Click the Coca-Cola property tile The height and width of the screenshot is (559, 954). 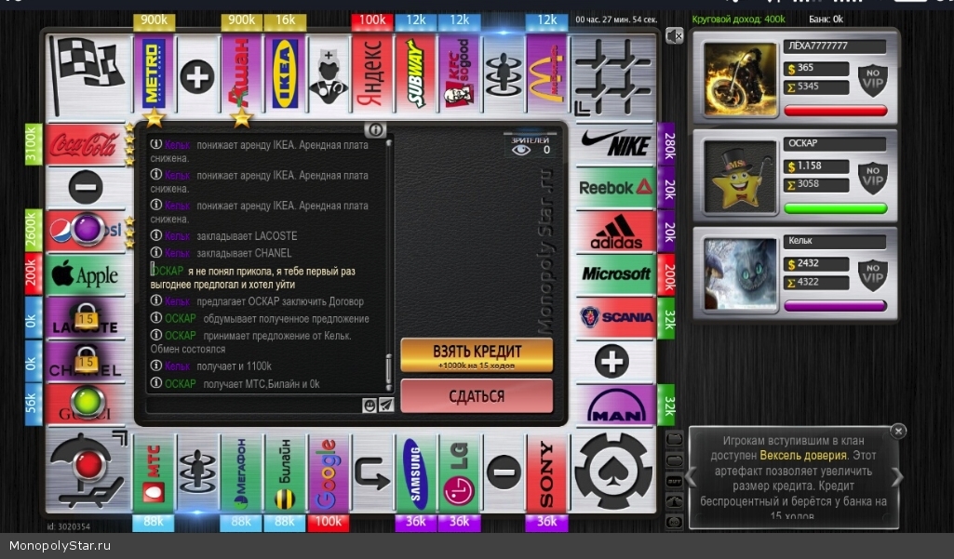click(86, 145)
